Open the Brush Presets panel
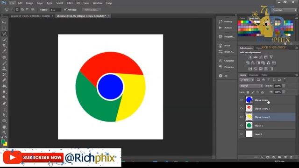Image resolution: width=299 pixels, height=168 pixels. [226, 52]
